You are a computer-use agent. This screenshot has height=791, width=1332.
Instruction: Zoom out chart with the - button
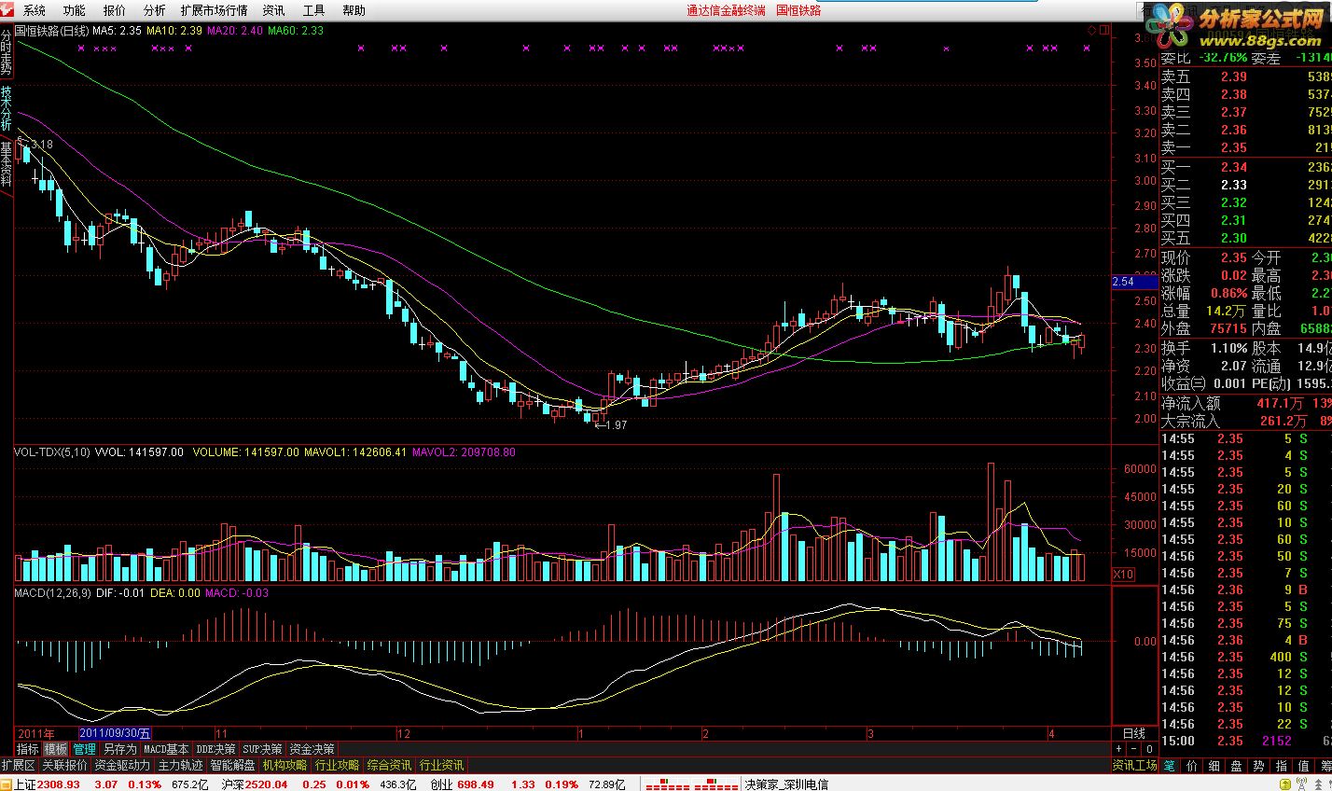point(1134,749)
